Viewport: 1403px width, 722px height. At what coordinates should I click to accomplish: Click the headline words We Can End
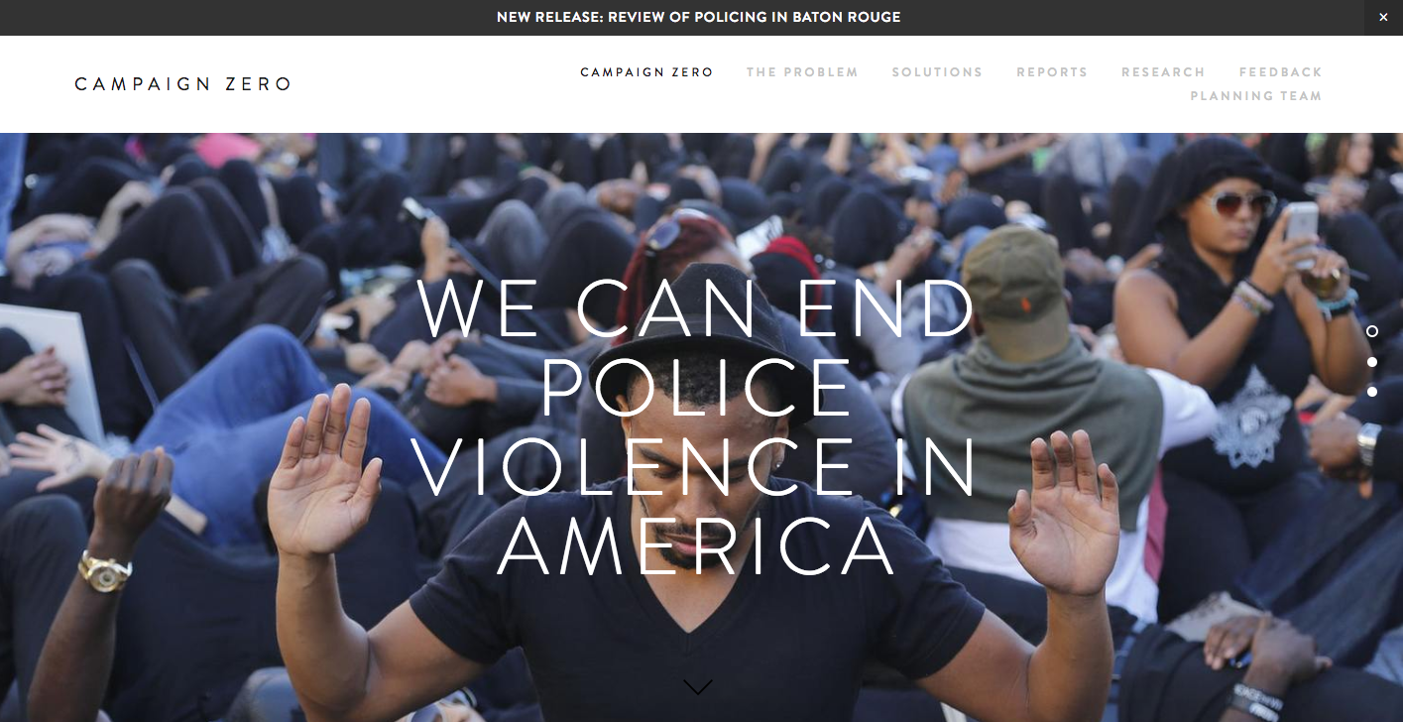(x=696, y=307)
